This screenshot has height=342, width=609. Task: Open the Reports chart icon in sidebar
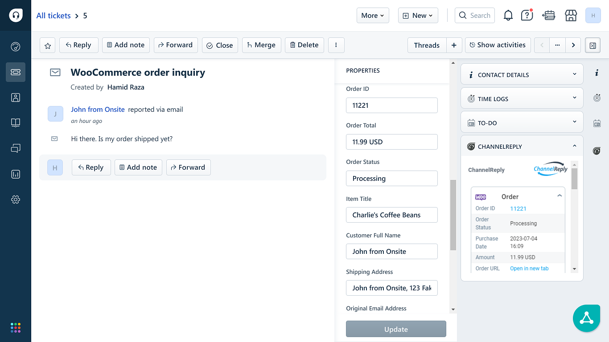pos(16,174)
